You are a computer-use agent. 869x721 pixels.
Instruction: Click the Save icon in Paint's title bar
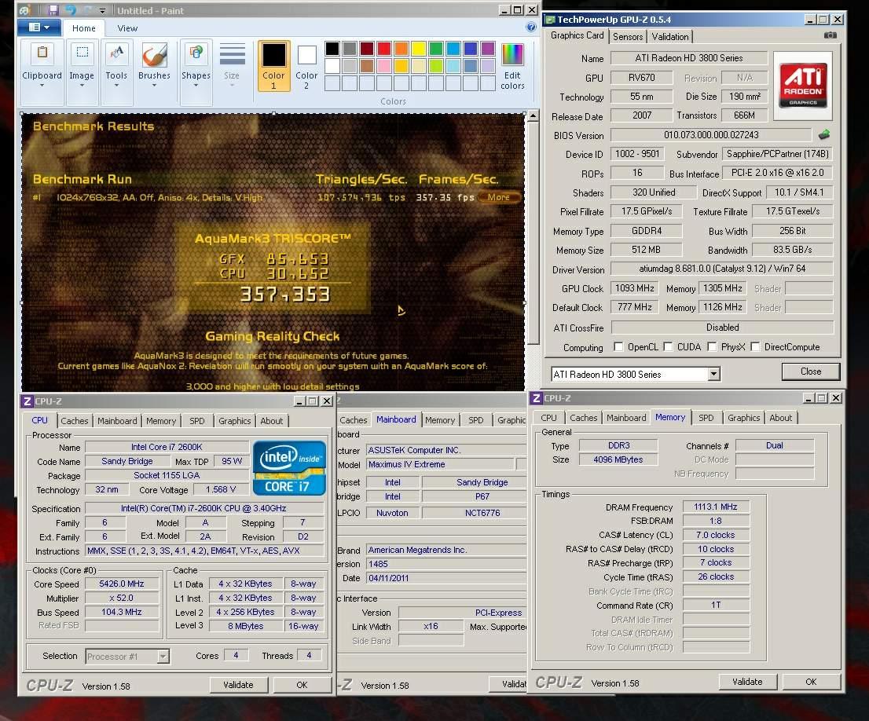tap(53, 10)
